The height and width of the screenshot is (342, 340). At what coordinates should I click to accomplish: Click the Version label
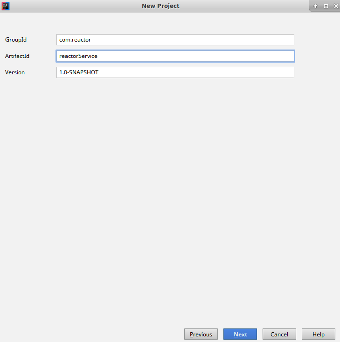point(15,72)
